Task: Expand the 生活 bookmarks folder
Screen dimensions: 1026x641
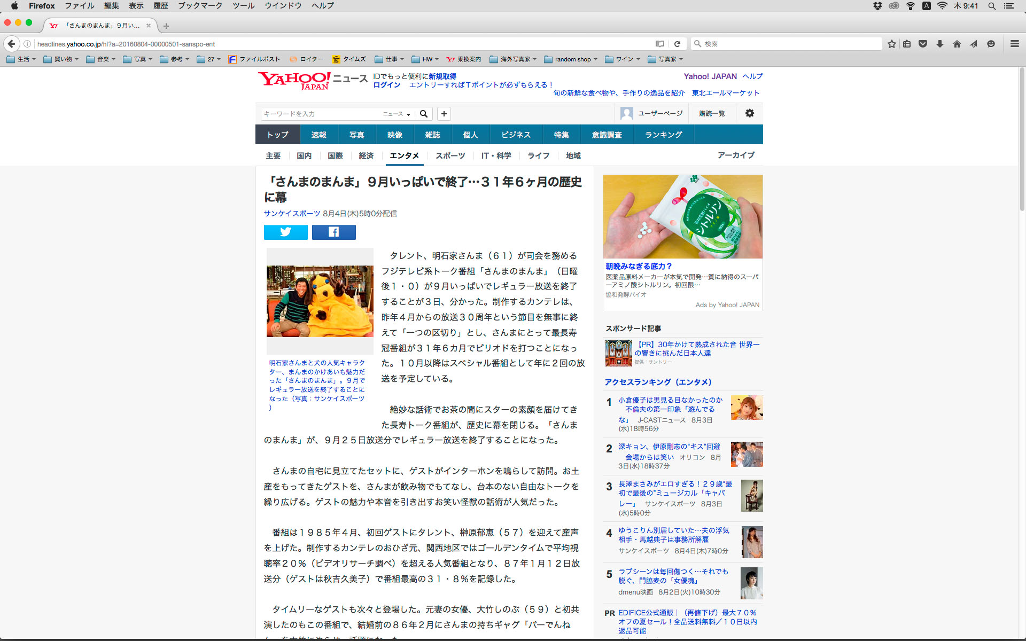Action: (x=21, y=59)
